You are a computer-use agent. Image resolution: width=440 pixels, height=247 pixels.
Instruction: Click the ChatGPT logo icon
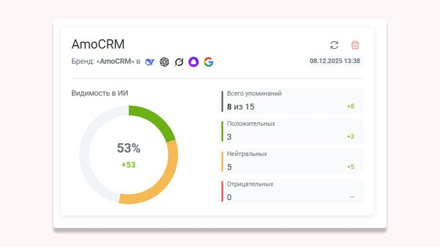pos(165,61)
